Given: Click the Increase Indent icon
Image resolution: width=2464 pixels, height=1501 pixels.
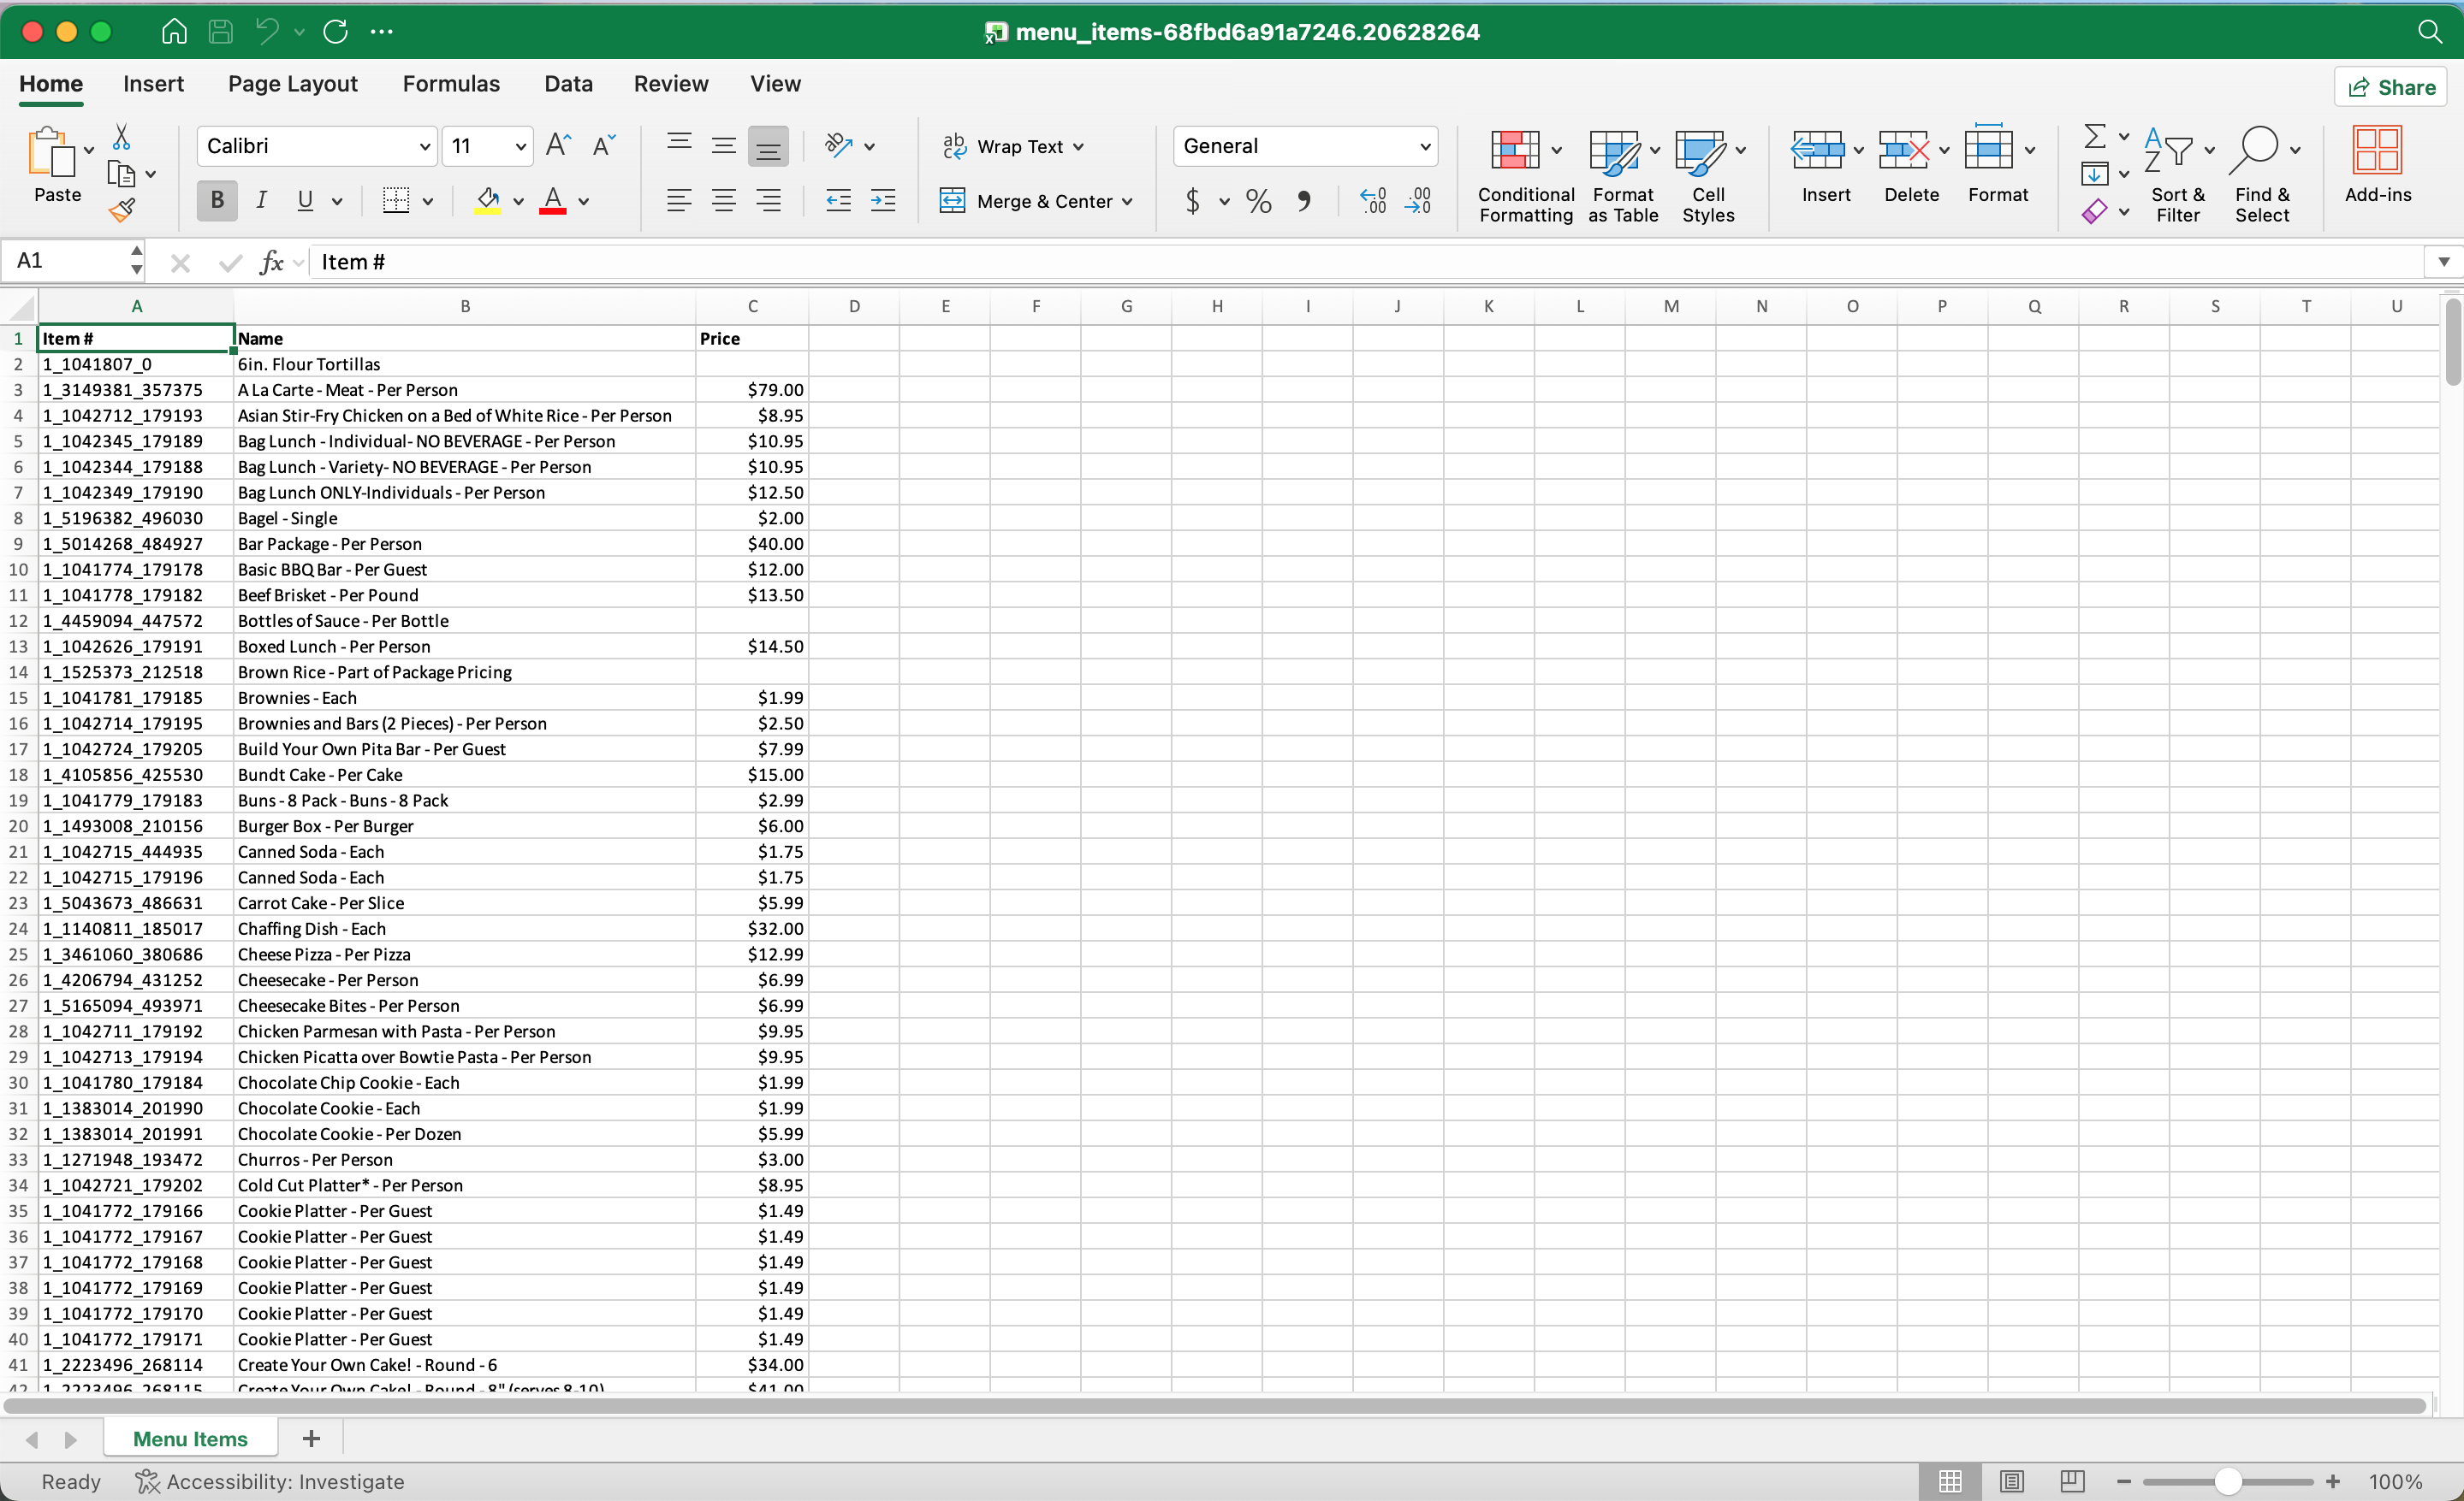Looking at the screenshot, I should click(882, 201).
